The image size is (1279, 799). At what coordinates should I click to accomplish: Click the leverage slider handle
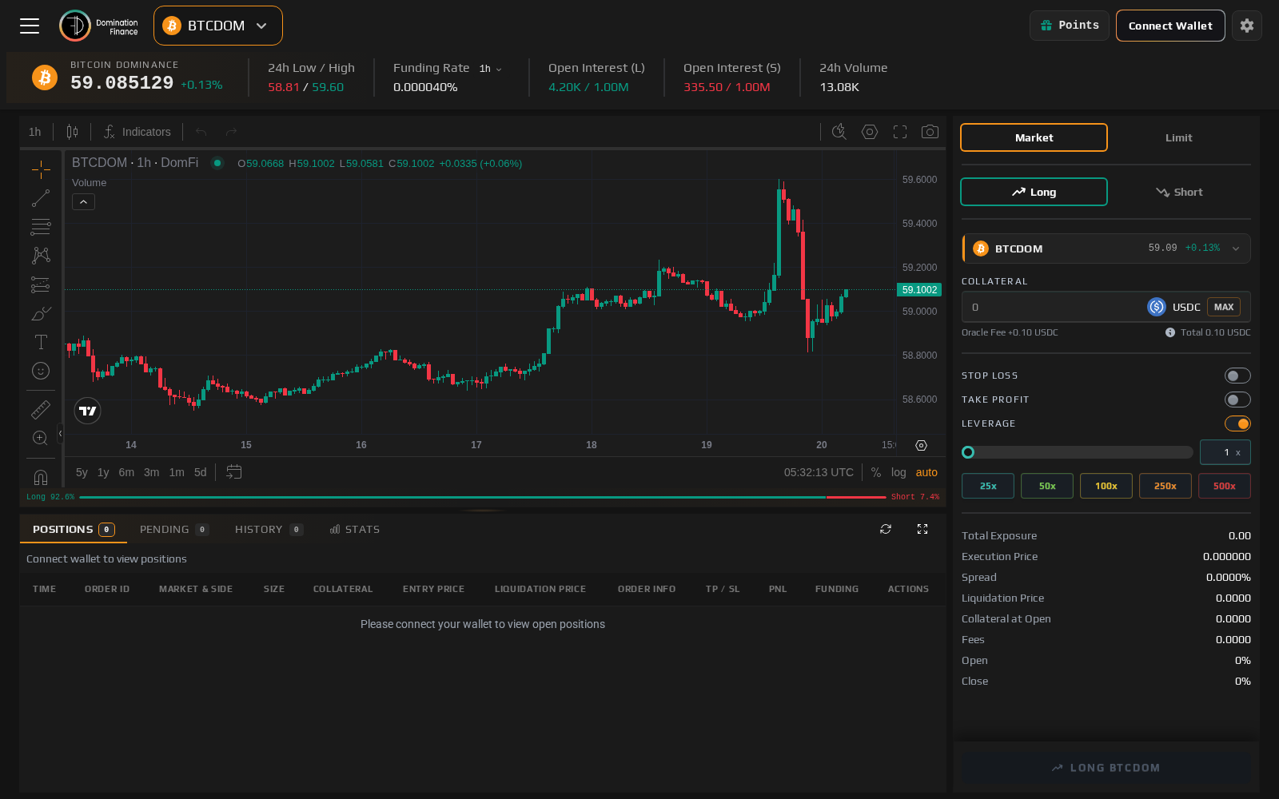coord(968,452)
